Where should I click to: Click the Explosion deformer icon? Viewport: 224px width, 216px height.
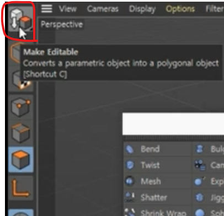pos(199,181)
